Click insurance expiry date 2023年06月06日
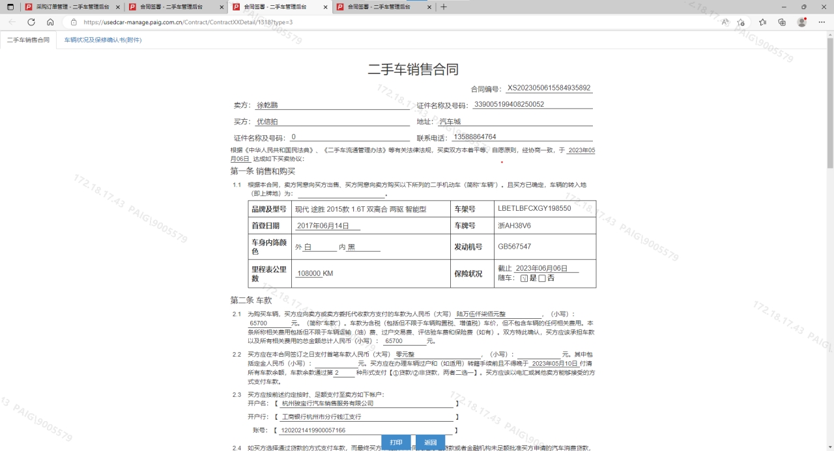The width and height of the screenshot is (834, 451). 541,268
